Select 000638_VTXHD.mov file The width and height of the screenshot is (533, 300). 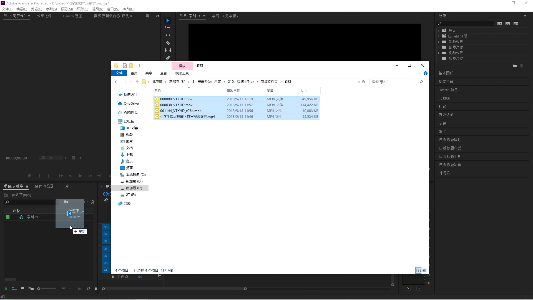pos(176,105)
